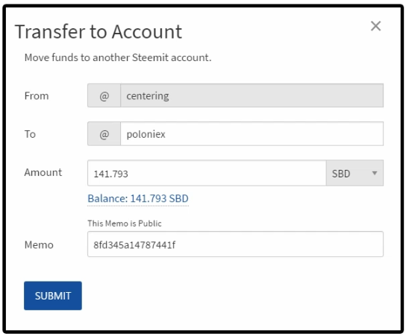Click the Amount field showing 141.793

207,173
